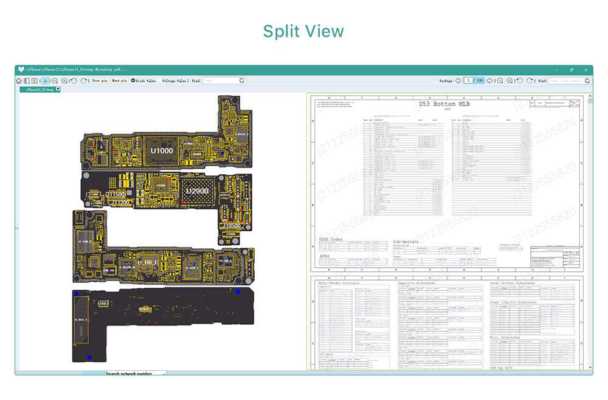
Task: Rotate the board view clockwise
Action: click(84, 81)
